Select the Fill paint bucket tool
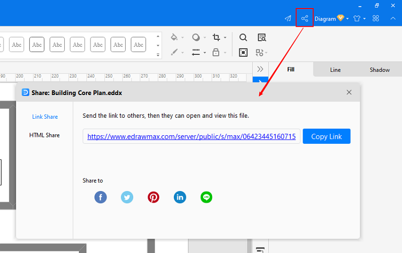Image resolution: width=402 pixels, height=253 pixels. click(174, 37)
